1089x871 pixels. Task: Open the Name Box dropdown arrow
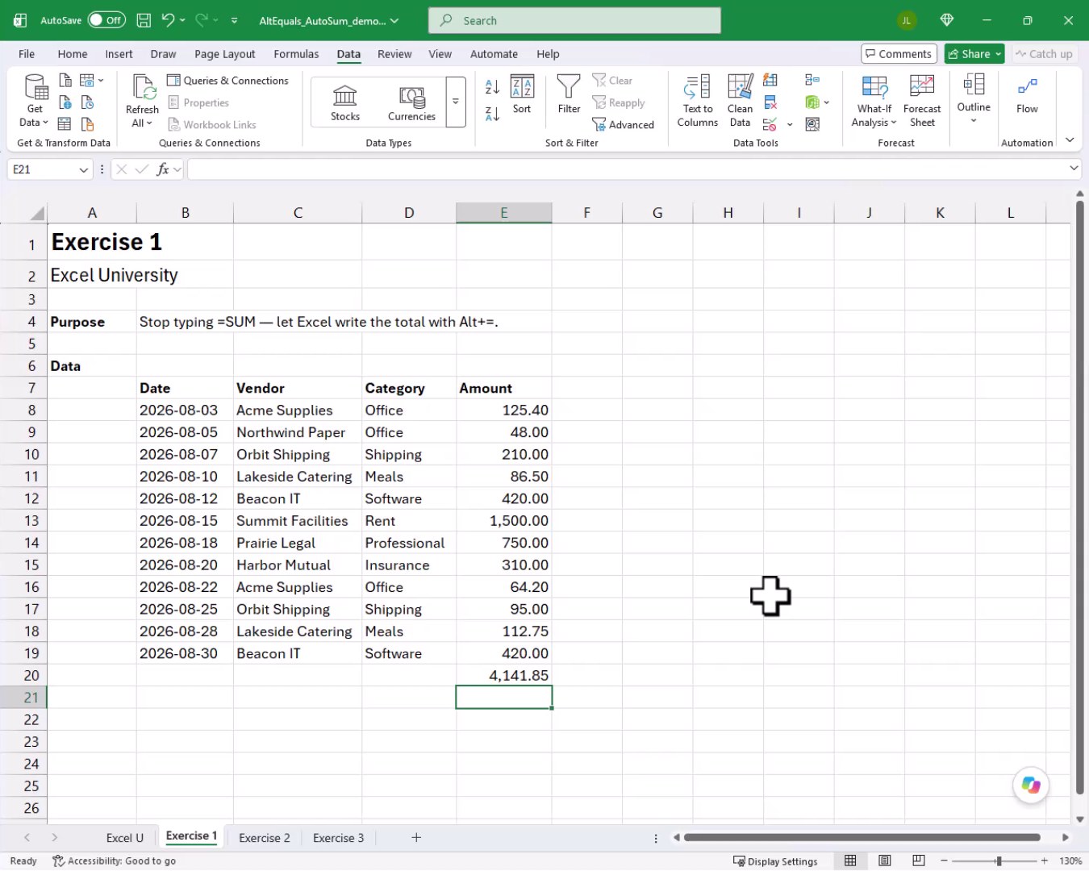(83, 169)
